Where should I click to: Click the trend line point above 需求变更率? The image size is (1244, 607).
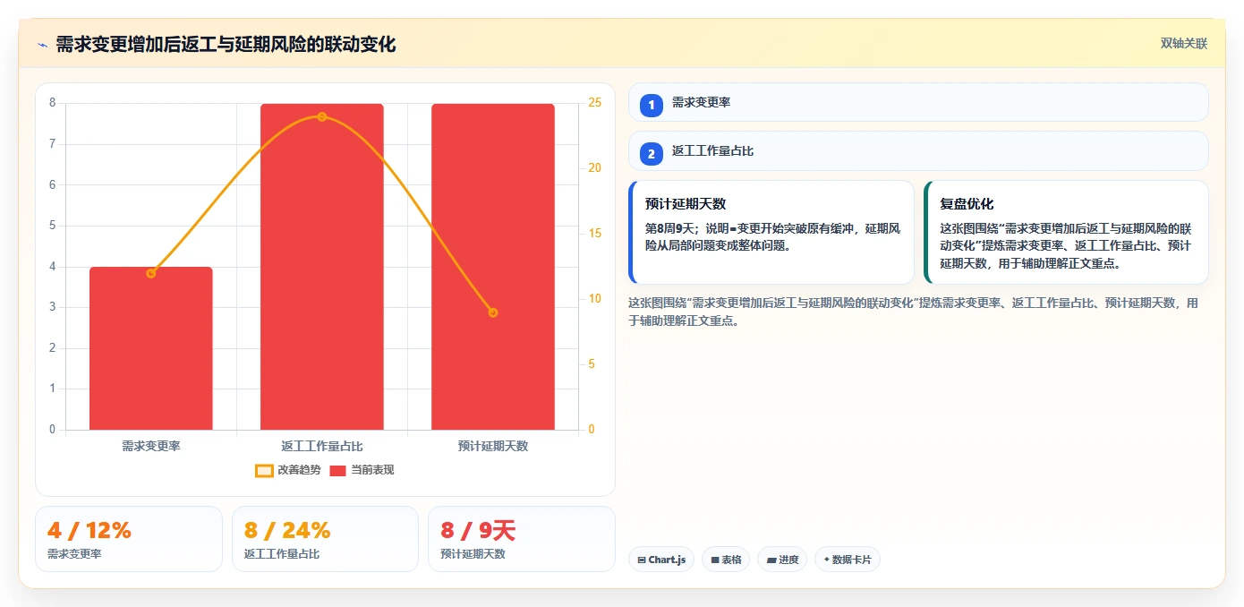click(x=151, y=273)
